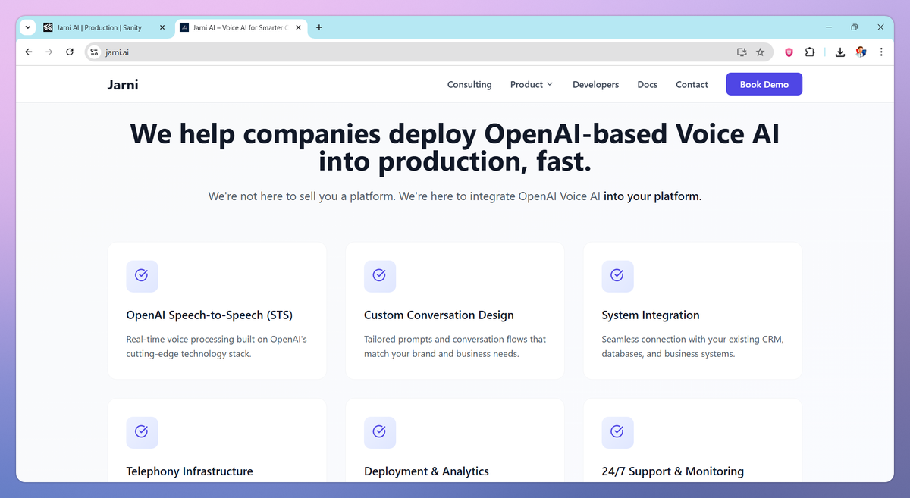The height and width of the screenshot is (498, 910).
Task: Click the 24/7 Support & Monitoring heading
Action: point(673,471)
